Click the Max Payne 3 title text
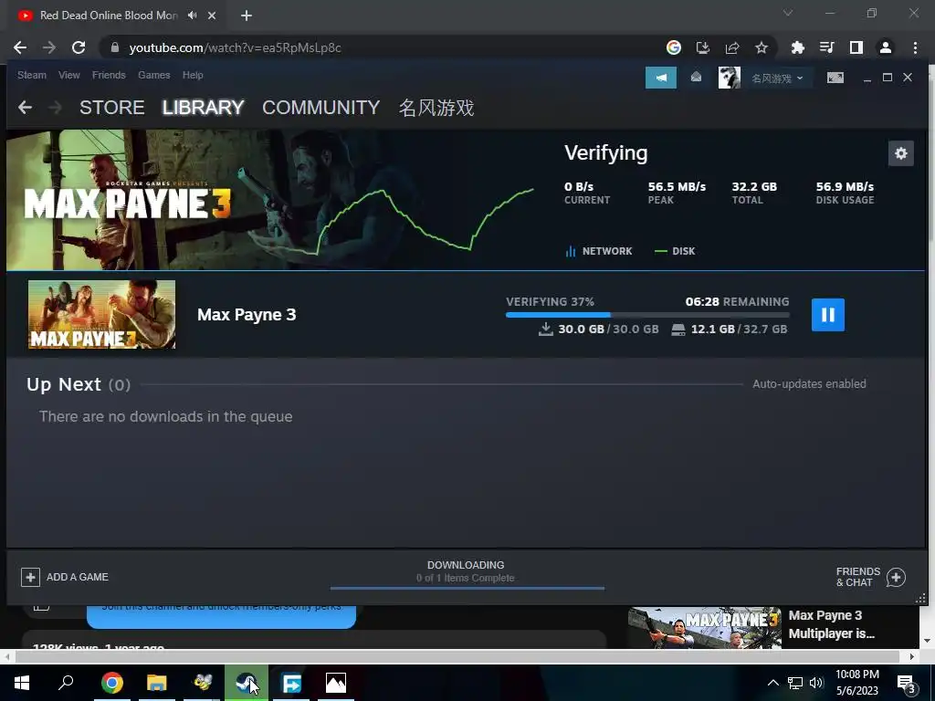Image resolution: width=935 pixels, height=701 pixels. coord(247,315)
